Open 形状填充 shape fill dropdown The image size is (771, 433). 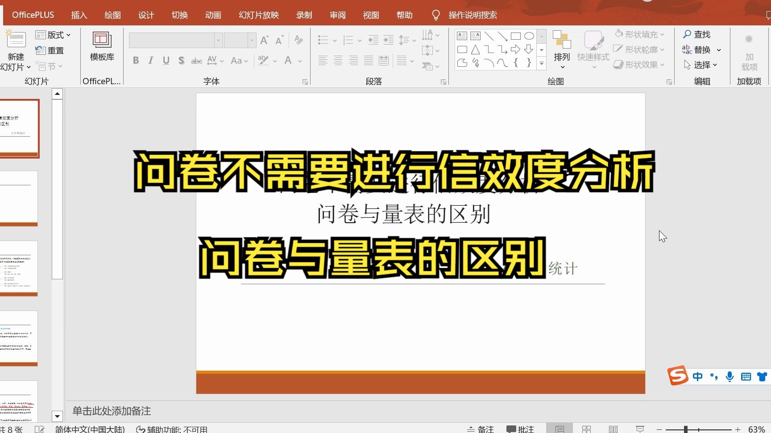pyautogui.click(x=639, y=34)
